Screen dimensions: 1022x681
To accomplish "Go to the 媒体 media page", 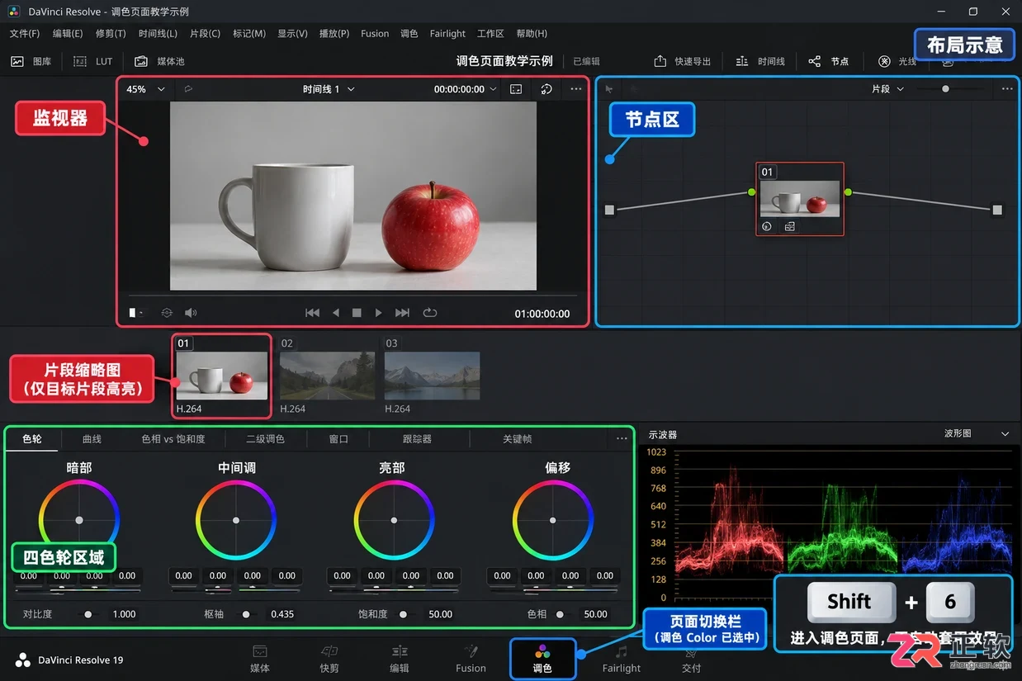I will coord(260,659).
